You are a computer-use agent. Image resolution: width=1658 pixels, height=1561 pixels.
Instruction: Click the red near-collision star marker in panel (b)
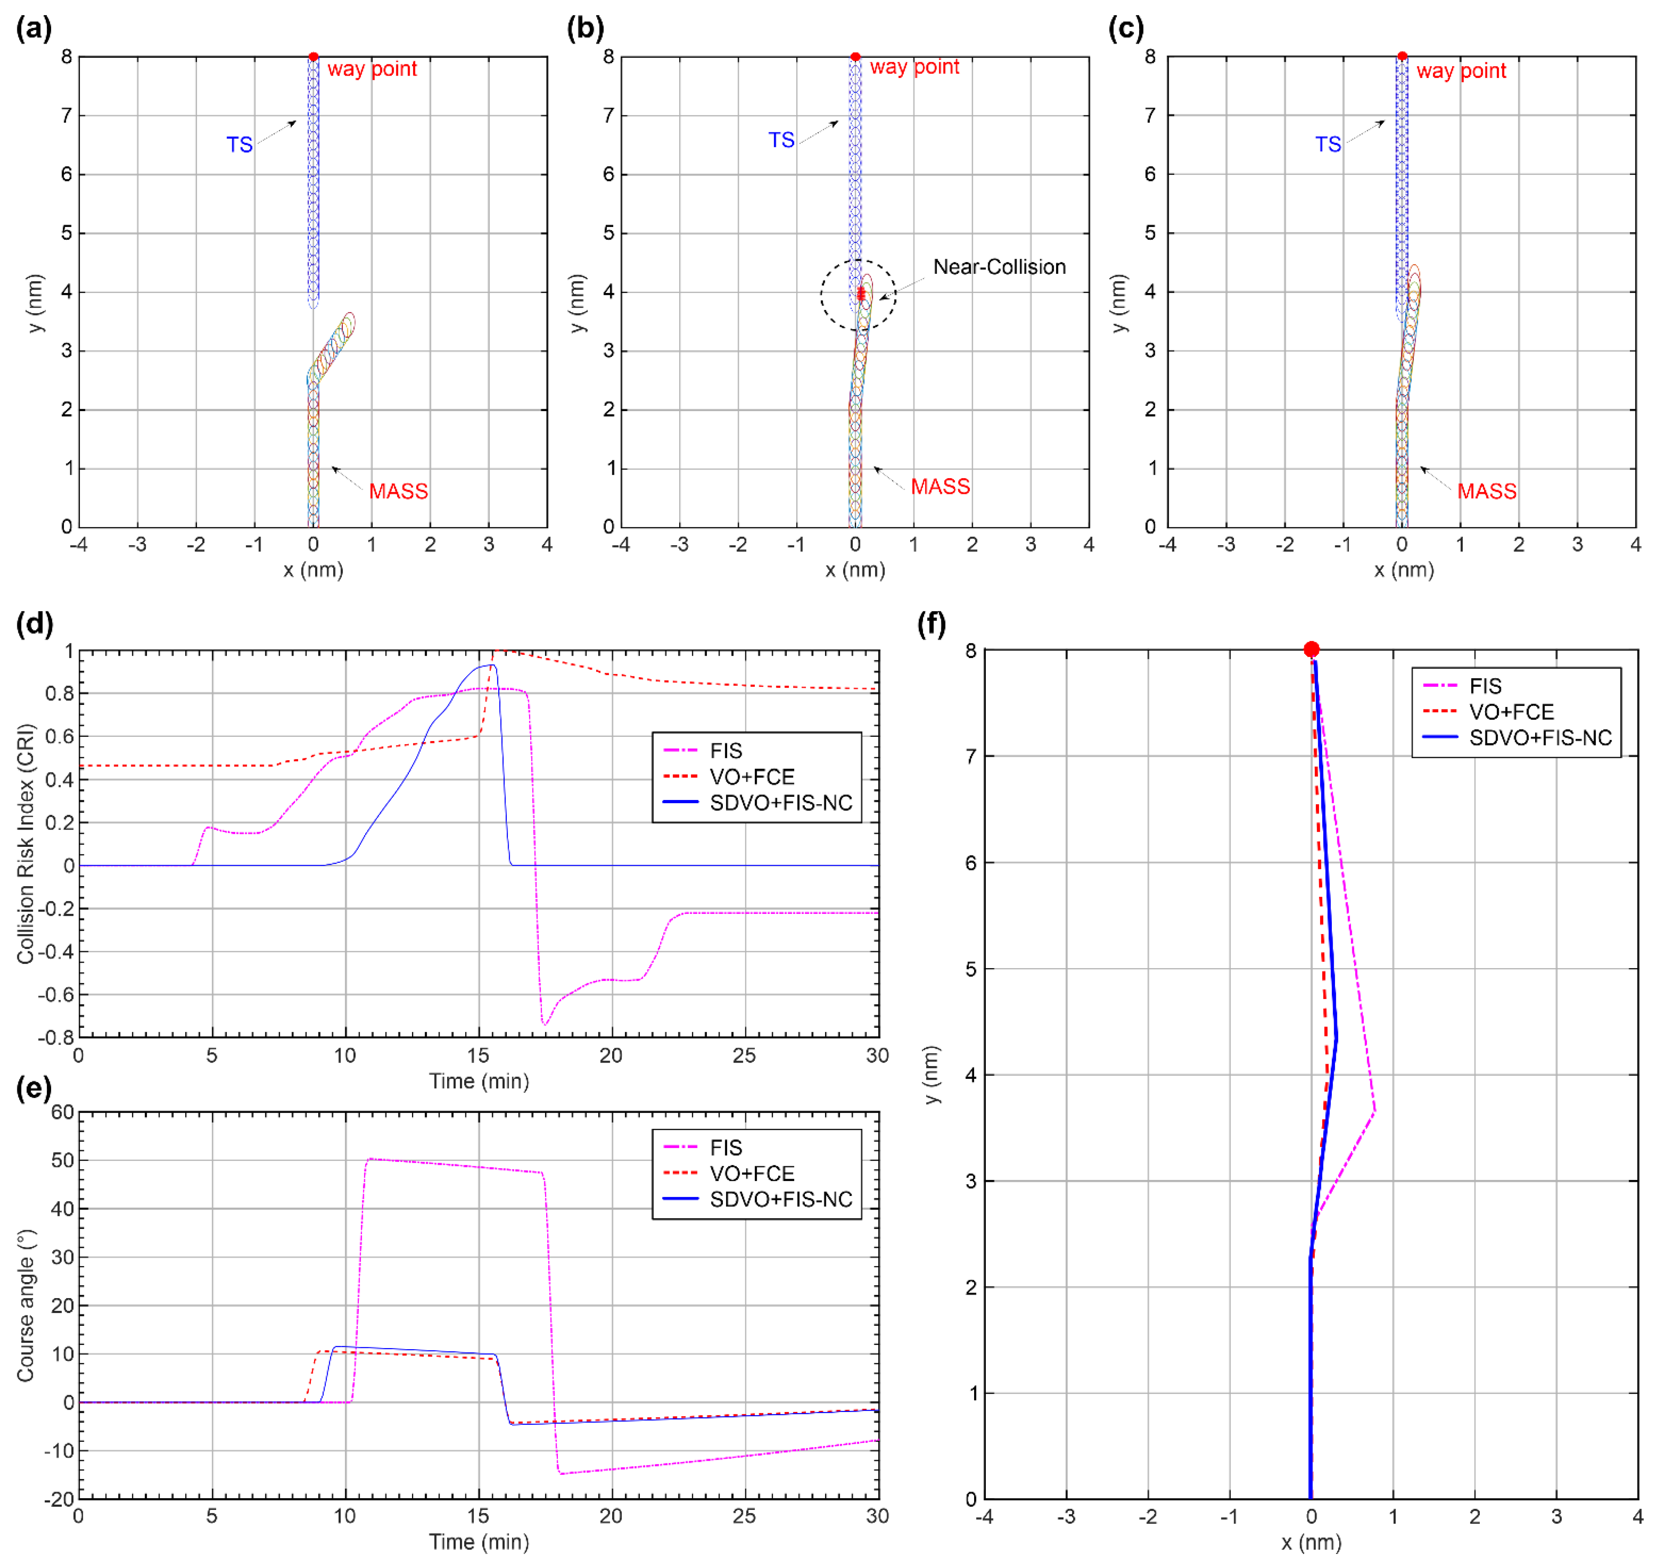click(861, 294)
